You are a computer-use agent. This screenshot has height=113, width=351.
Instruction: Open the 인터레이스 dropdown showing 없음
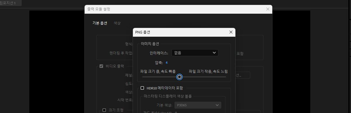pyautogui.click(x=195, y=53)
